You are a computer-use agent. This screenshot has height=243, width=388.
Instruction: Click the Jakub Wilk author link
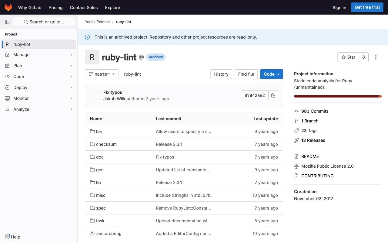point(114,99)
